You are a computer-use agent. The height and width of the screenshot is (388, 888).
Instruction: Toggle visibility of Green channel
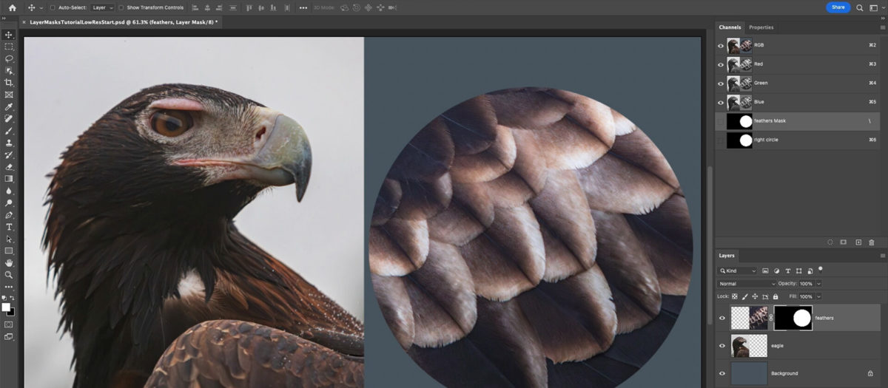[x=721, y=83]
